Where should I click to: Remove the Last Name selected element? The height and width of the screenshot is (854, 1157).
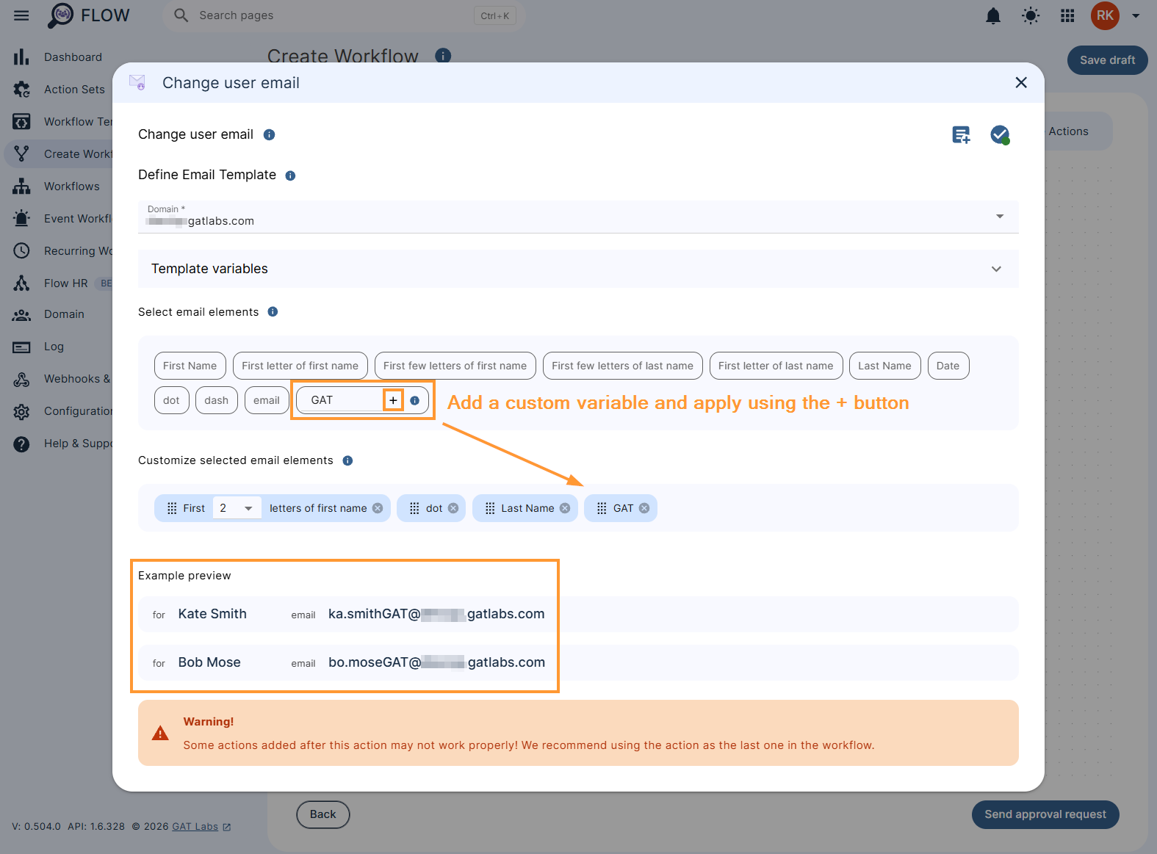tap(565, 508)
